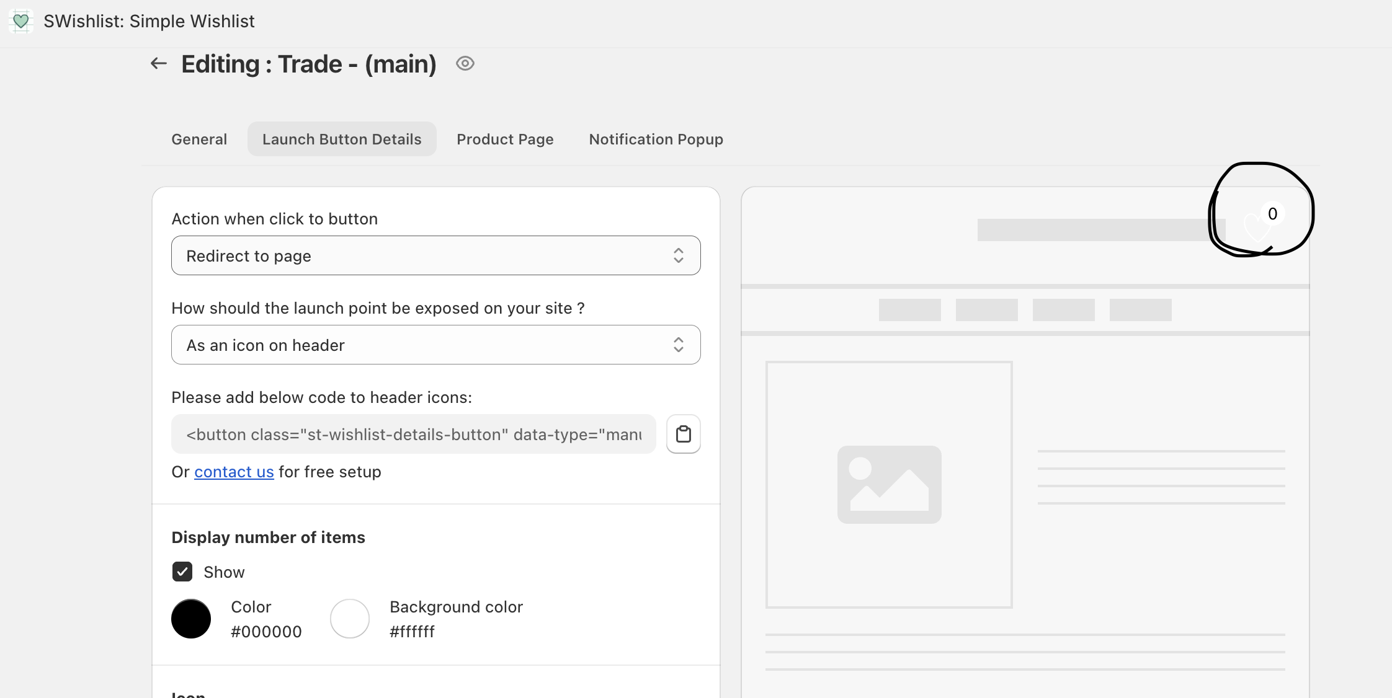Open the Product Page tab

pyautogui.click(x=505, y=139)
